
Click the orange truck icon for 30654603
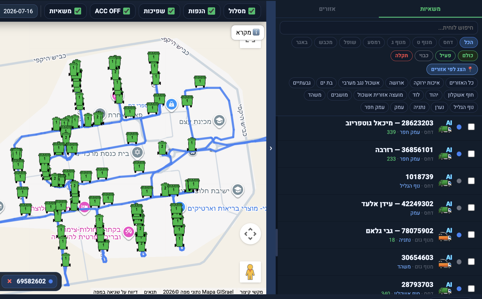pyautogui.click(x=445, y=264)
